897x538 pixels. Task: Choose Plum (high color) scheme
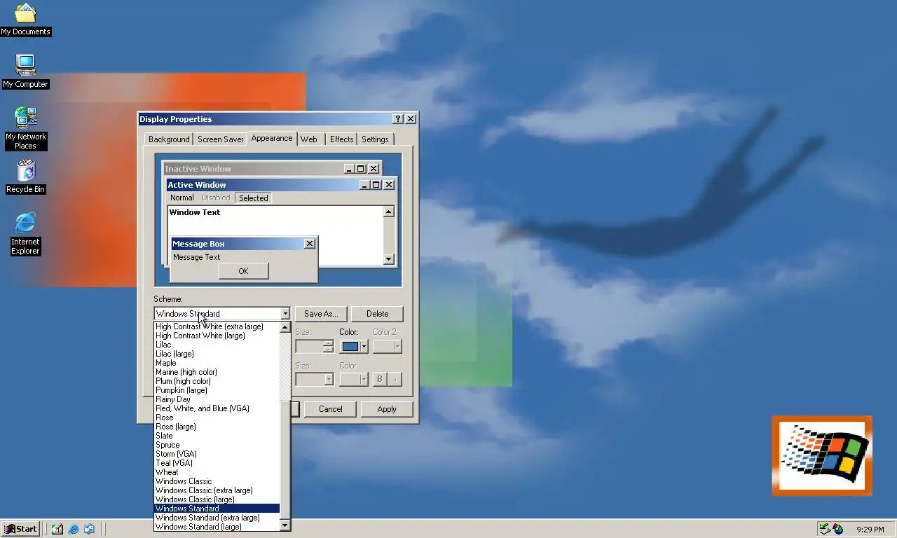[x=217, y=381]
